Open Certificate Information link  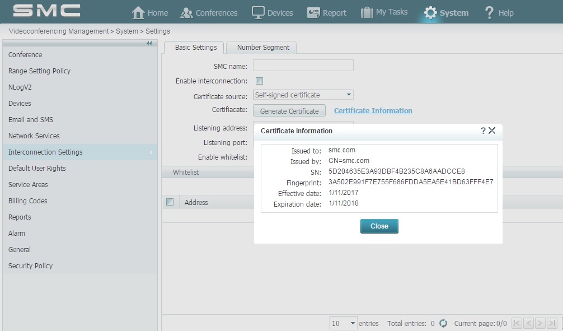373,111
